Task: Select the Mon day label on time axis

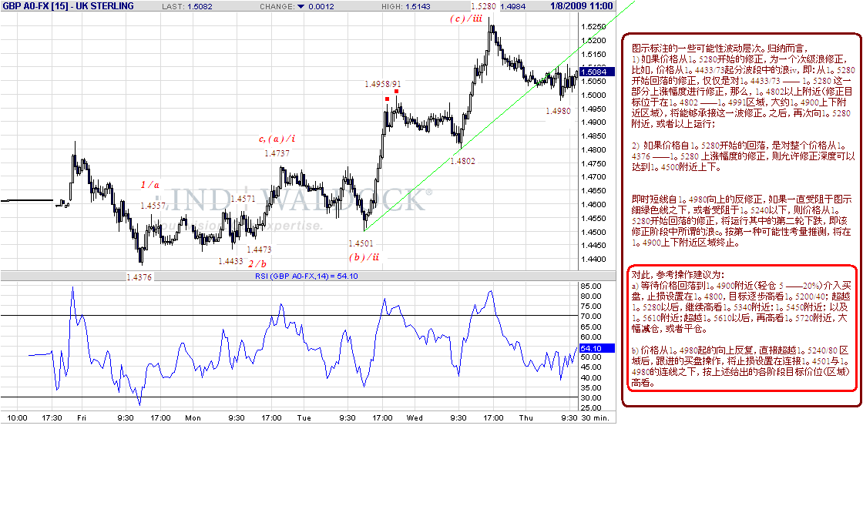Action: click(x=193, y=418)
